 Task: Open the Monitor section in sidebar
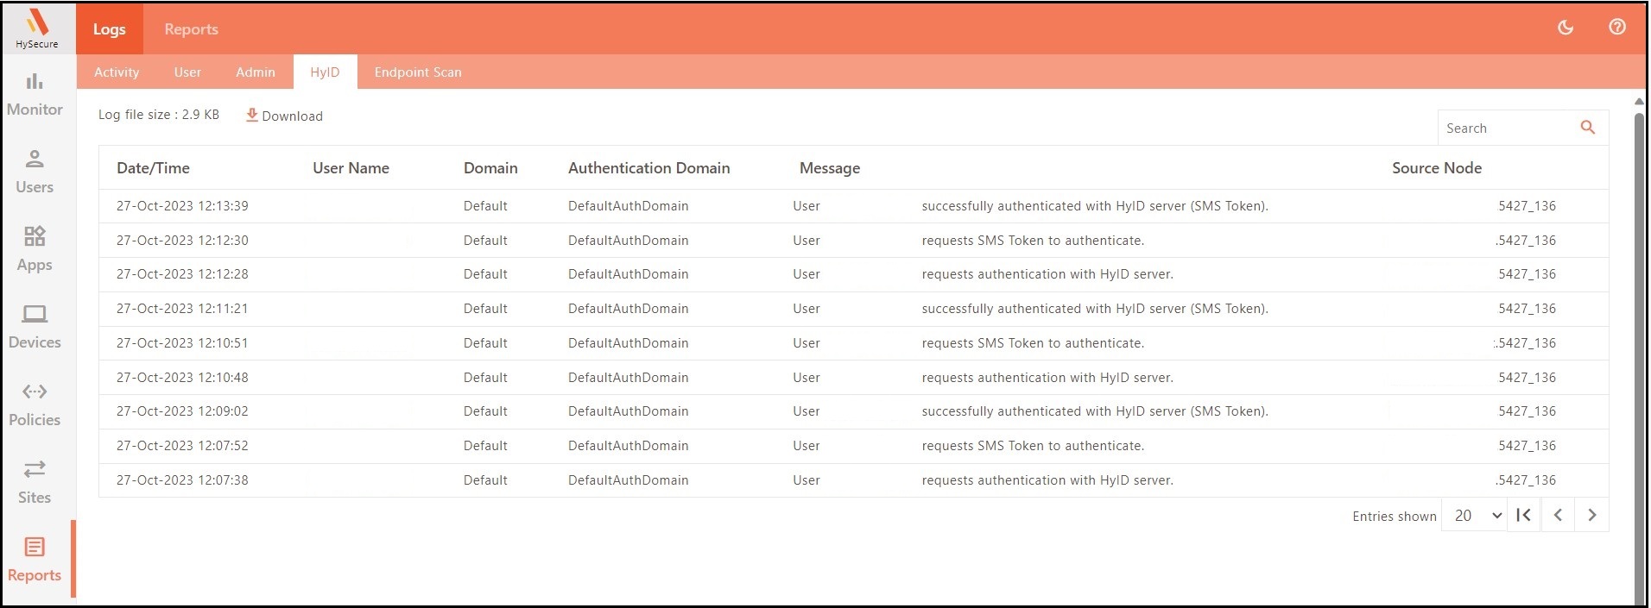[x=35, y=93]
